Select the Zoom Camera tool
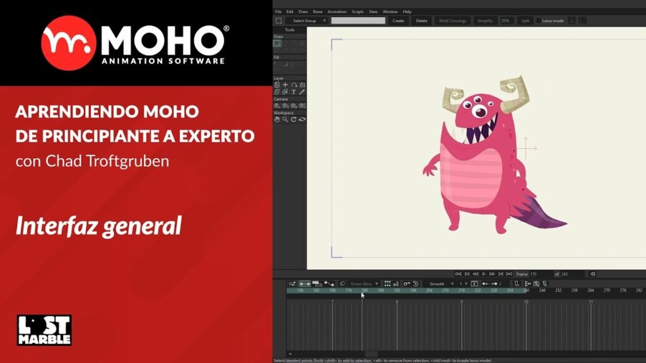 tap(285, 106)
